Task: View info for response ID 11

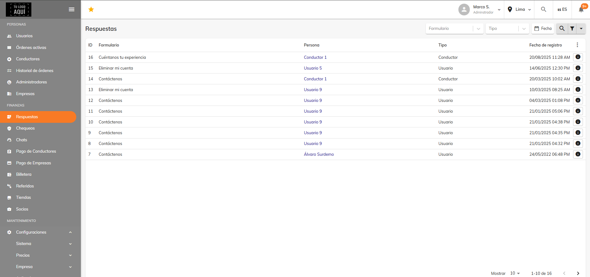Action: 578,111
